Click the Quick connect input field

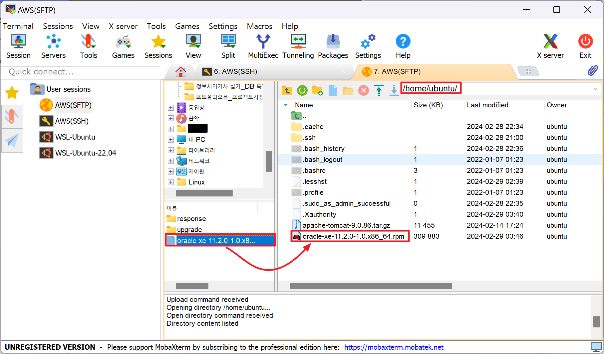[x=81, y=72]
